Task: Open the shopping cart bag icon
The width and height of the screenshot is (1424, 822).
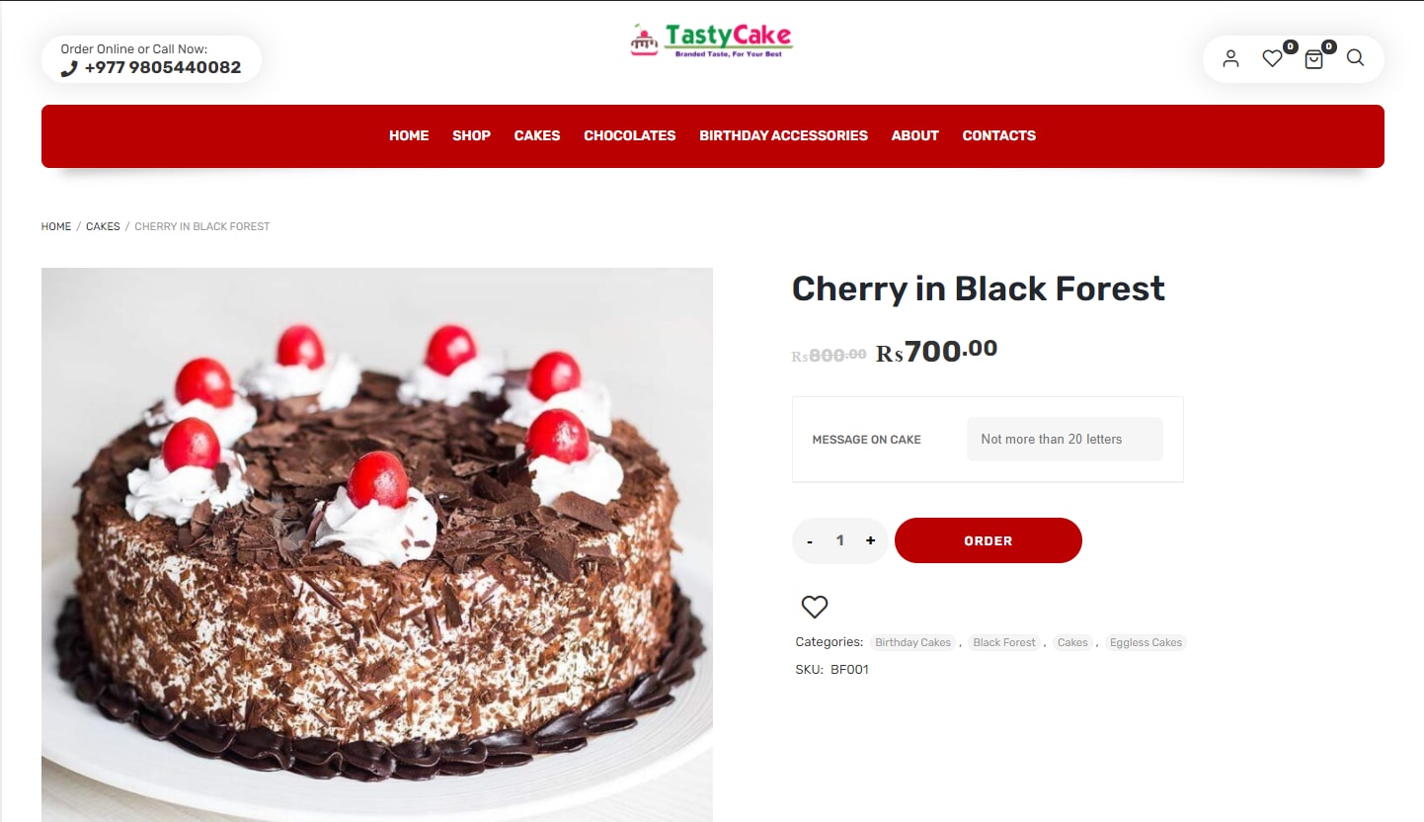Action: point(1313,59)
